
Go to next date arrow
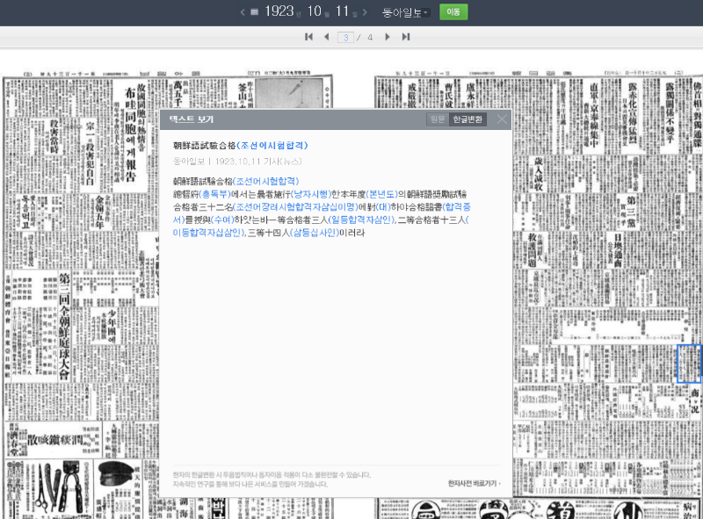click(365, 12)
